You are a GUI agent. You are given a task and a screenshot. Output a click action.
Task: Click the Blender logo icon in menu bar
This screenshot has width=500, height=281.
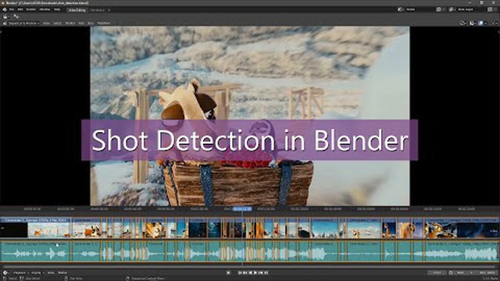coord(5,9)
